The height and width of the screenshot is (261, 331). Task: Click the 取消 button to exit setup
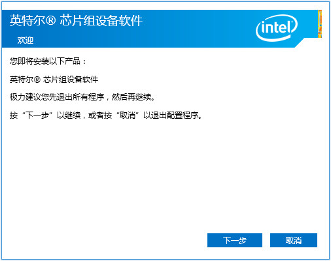tap(294, 240)
